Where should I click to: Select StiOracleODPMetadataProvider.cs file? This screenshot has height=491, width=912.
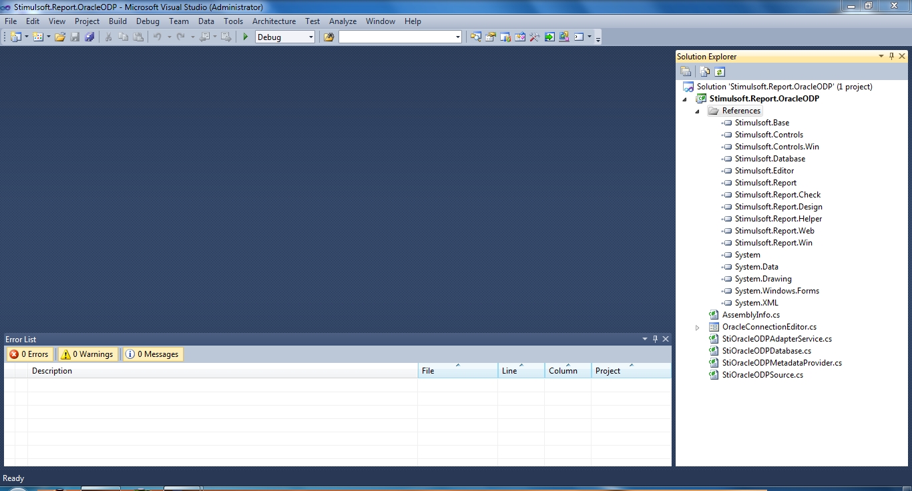tap(782, 363)
